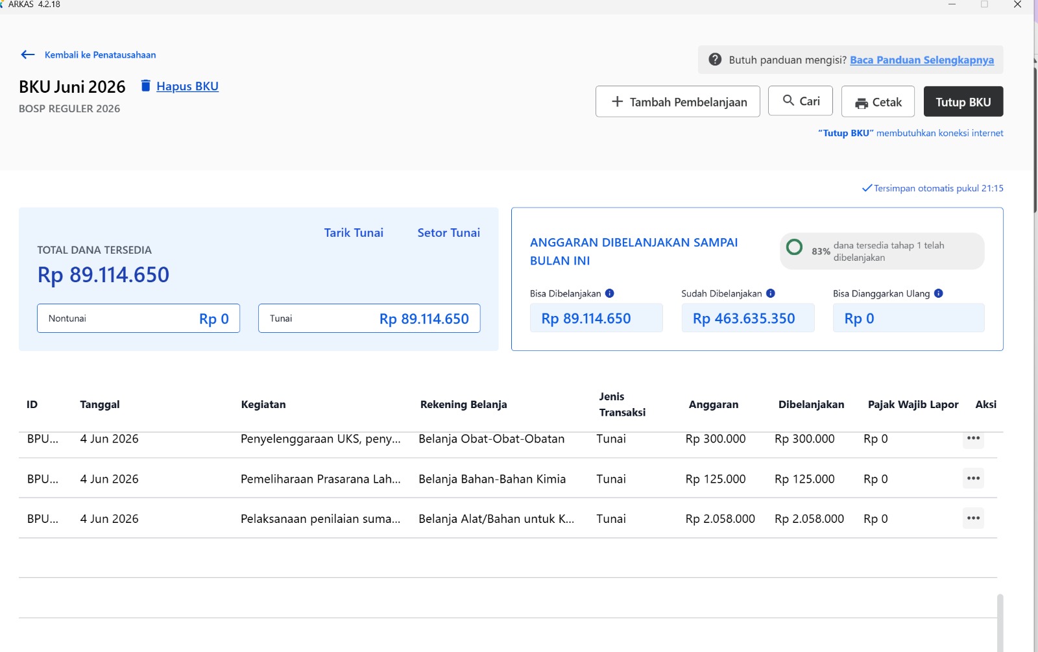This screenshot has width=1038, height=652.
Task: Click the Cetak print button
Action: tap(878, 101)
